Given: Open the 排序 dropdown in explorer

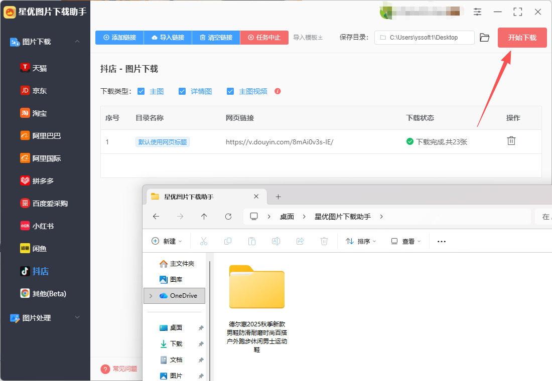Looking at the screenshot, I should point(361,241).
